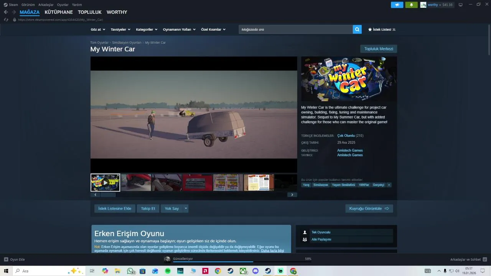The image size is (491, 276).
Task: Click the store URL address bar
Action: 60,20
